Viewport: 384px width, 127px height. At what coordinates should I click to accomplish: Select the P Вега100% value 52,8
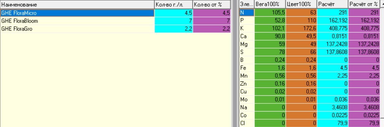[270, 20]
